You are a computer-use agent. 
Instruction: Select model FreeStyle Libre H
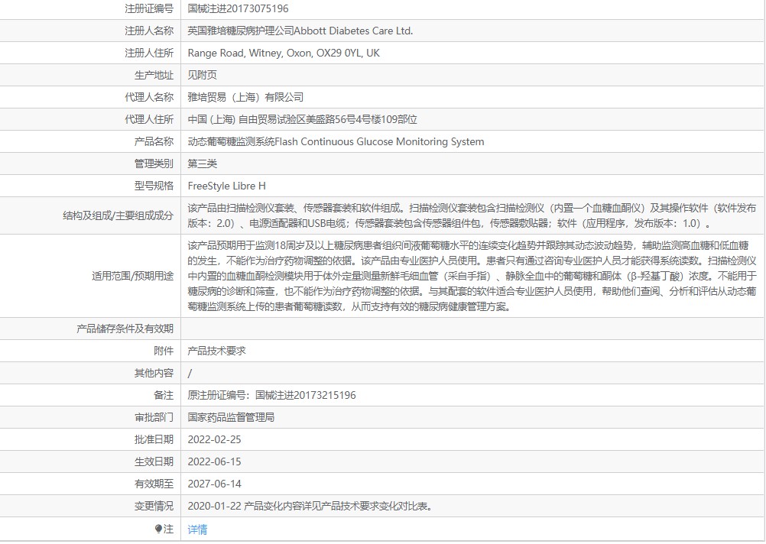tap(227, 186)
